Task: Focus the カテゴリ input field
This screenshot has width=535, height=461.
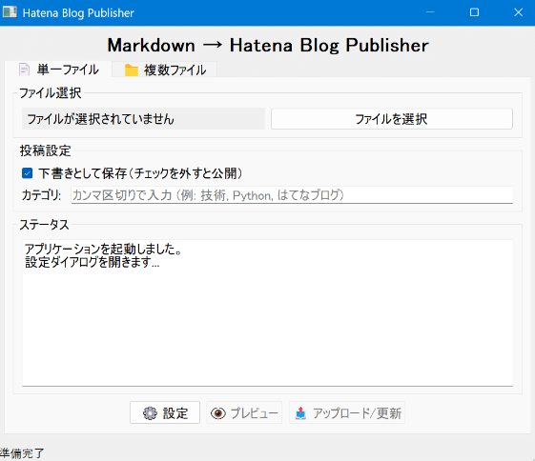Action: [292, 195]
